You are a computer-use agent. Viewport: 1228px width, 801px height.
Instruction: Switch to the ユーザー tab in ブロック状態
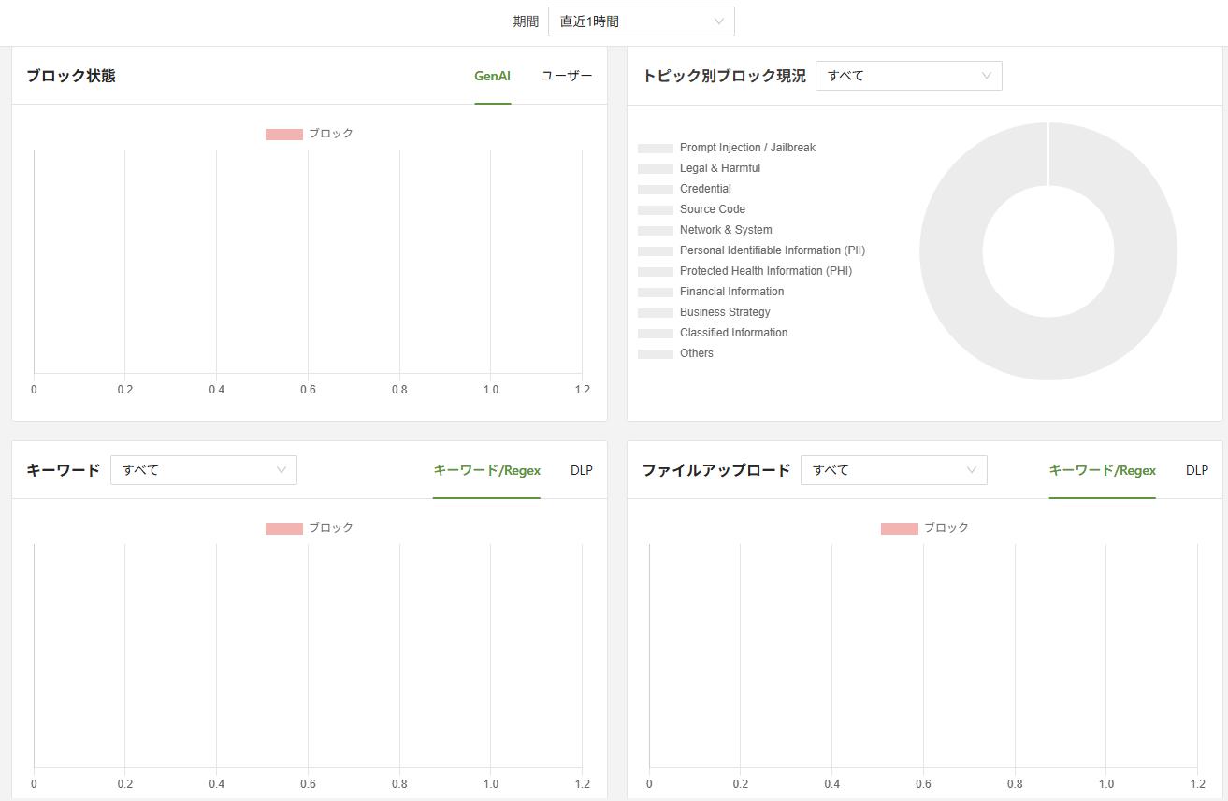coord(567,76)
